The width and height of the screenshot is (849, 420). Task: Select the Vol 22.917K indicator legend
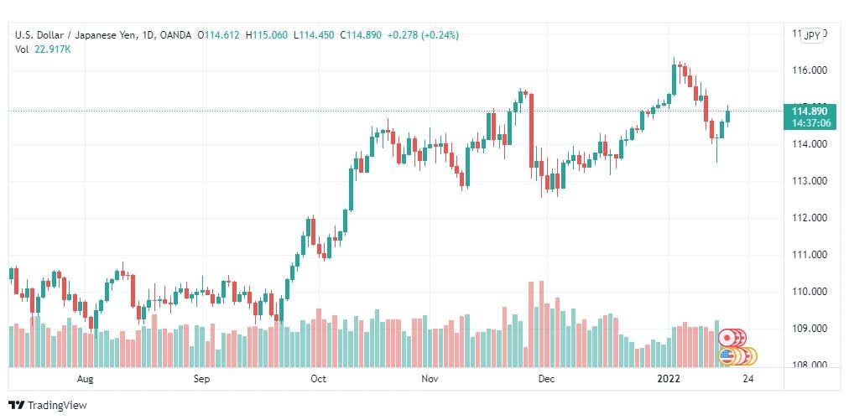tap(43, 49)
